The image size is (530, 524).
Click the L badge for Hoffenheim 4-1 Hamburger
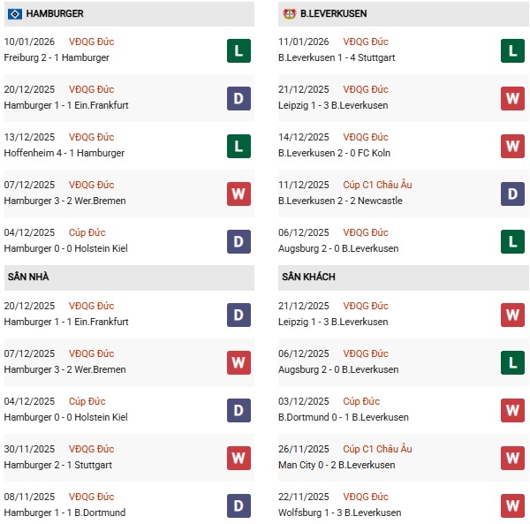pos(238,146)
